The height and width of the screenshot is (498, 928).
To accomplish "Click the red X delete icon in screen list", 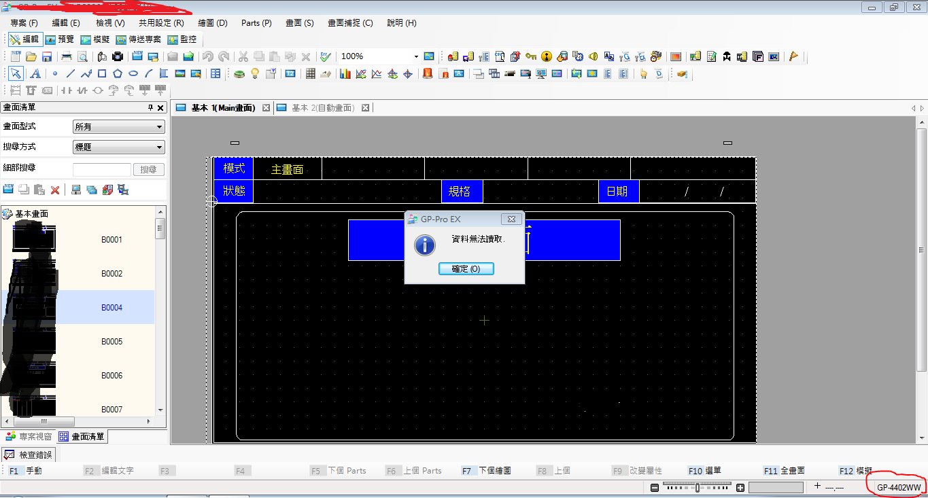I will (55, 190).
